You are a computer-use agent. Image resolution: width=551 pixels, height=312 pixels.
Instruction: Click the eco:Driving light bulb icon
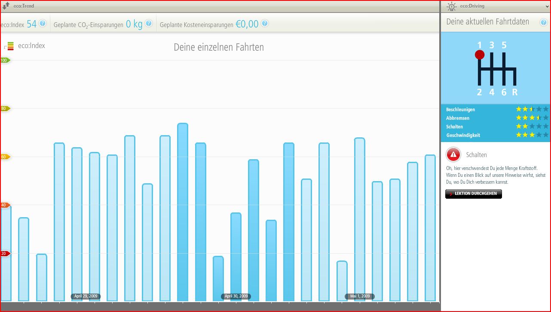(x=451, y=6)
